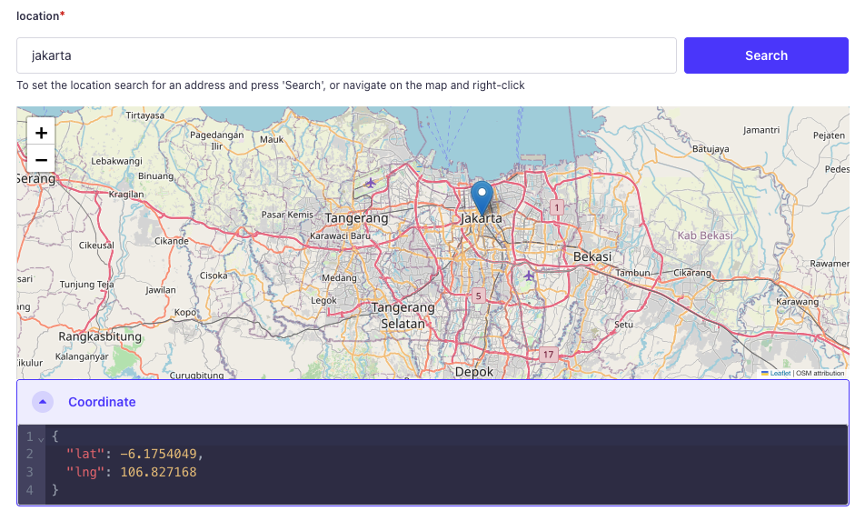Collapse the Coordinate panel using the arrow icon
This screenshot has width=865, height=521.
point(43,402)
